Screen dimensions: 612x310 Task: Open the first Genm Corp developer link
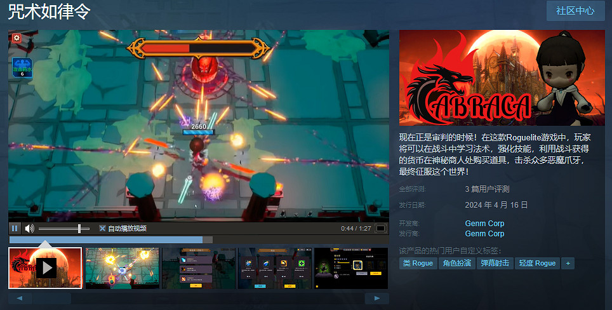tap(484, 224)
